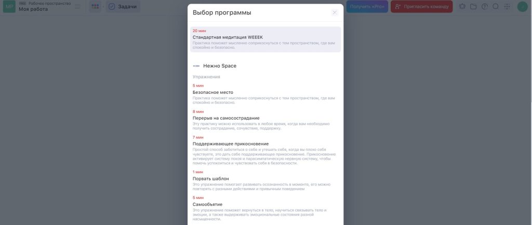Open the dotted apps grid icon
The width and height of the screenshot is (532, 225).
tap(507, 7)
